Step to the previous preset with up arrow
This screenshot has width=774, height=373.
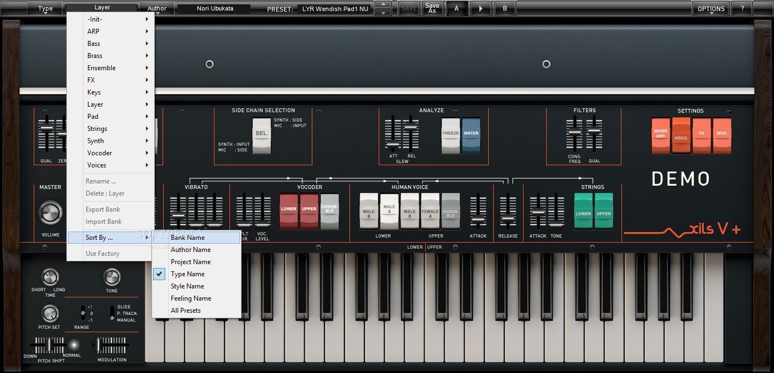coord(383,5)
